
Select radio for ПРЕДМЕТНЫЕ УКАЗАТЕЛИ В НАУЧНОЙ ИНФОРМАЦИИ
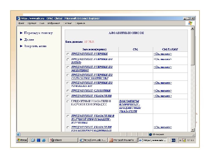[x=68, y=102]
